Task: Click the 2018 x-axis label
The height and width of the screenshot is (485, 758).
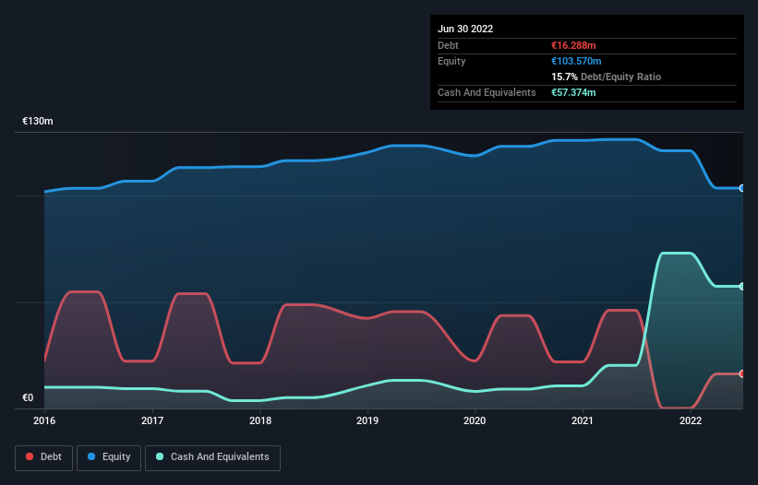Action: coord(260,420)
